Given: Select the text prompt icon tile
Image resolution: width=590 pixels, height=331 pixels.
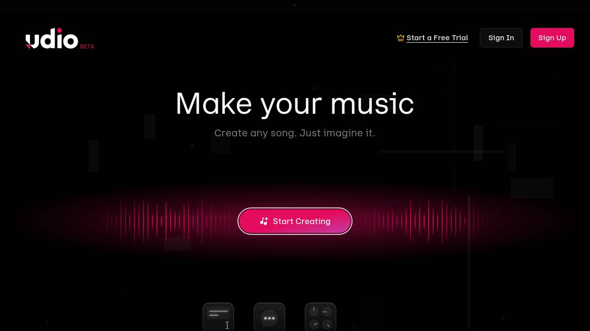Looking at the screenshot, I should pos(218,317).
